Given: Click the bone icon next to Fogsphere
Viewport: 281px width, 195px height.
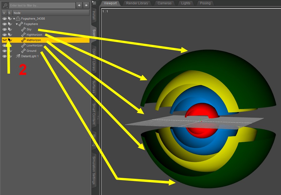Looking at the screenshot, I should (21, 24).
